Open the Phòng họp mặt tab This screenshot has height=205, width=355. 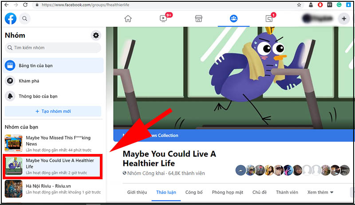228,192
